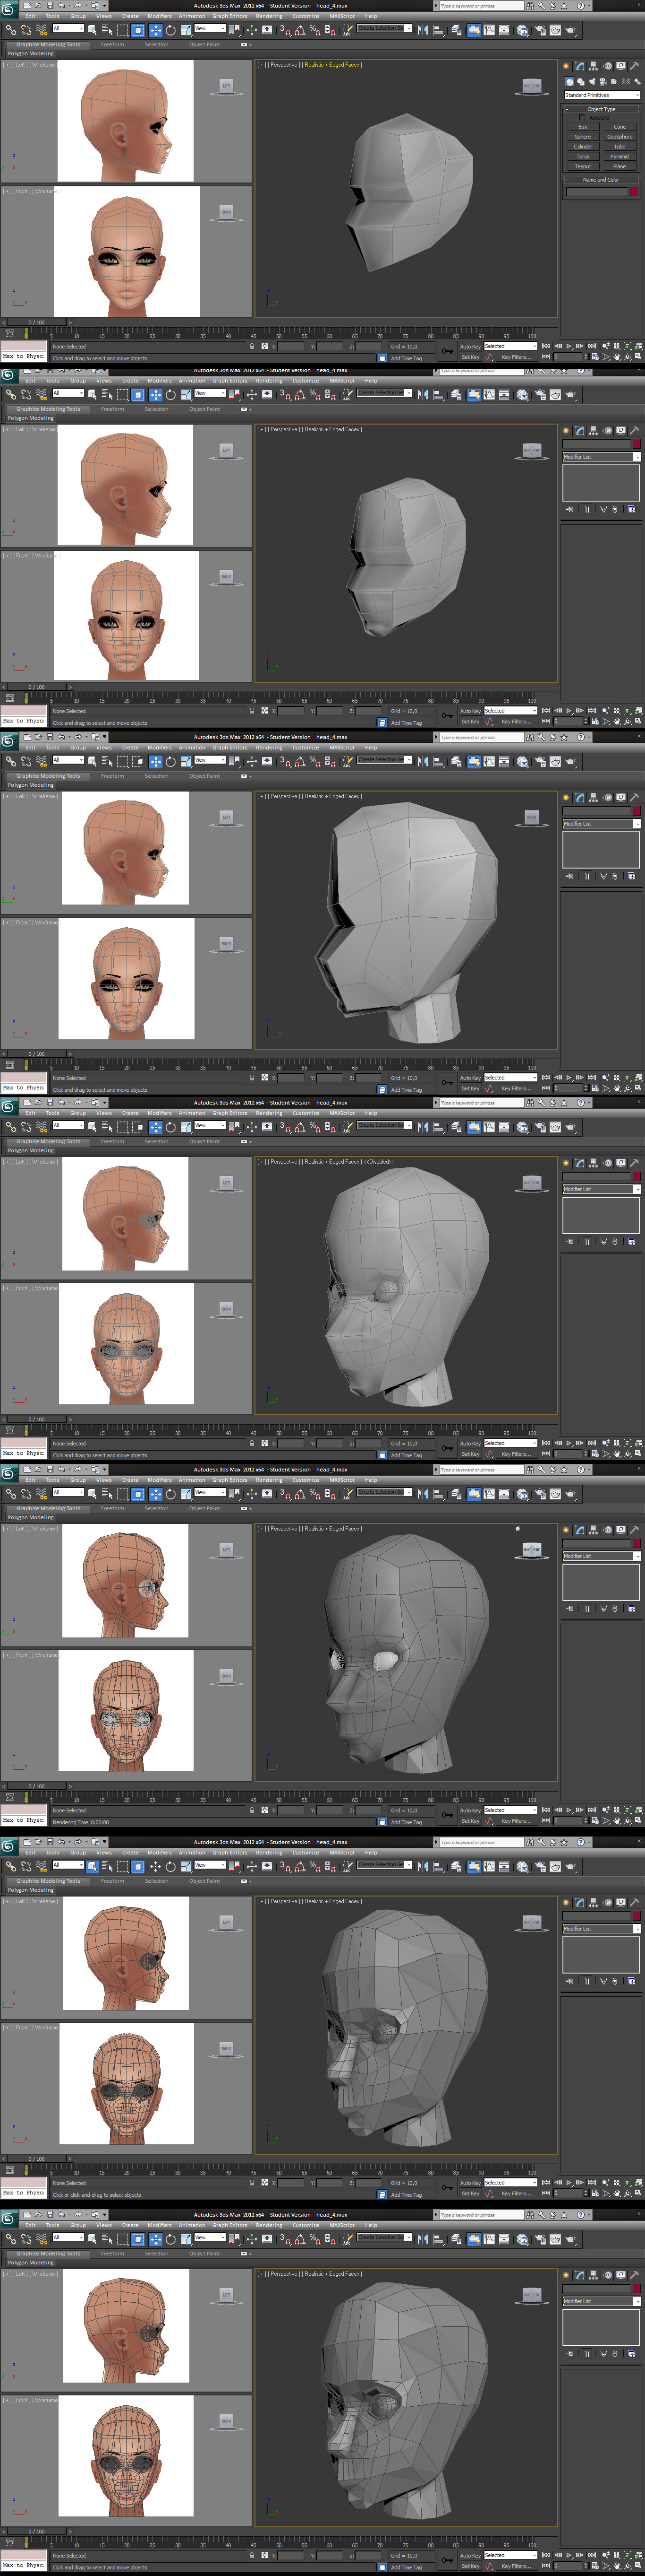Activate Select and Move in topmost screenshot
The height and width of the screenshot is (2576, 645).
pos(155,30)
